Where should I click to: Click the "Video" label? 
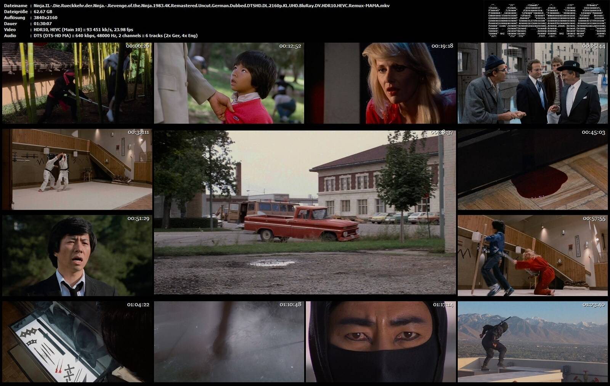point(10,30)
